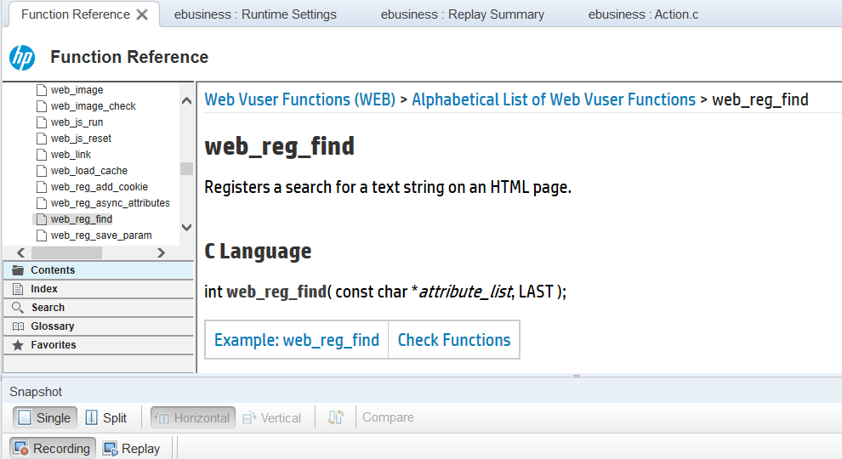Viewport: 842px width, 459px height.
Task: Click the page icon beside web_link
Action: pos(42,155)
